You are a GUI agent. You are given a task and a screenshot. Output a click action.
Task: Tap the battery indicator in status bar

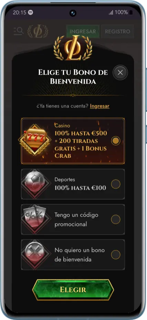click(131, 12)
